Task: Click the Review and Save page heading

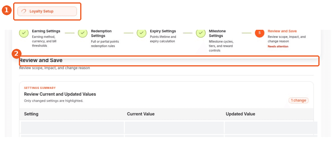Action: pyautogui.click(x=41, y=60)
